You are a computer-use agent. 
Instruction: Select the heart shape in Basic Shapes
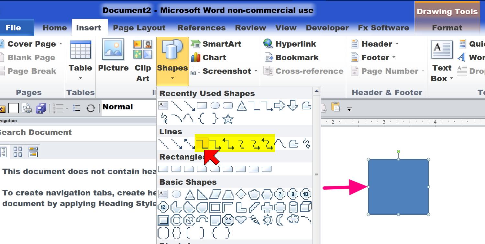point(241,220)
